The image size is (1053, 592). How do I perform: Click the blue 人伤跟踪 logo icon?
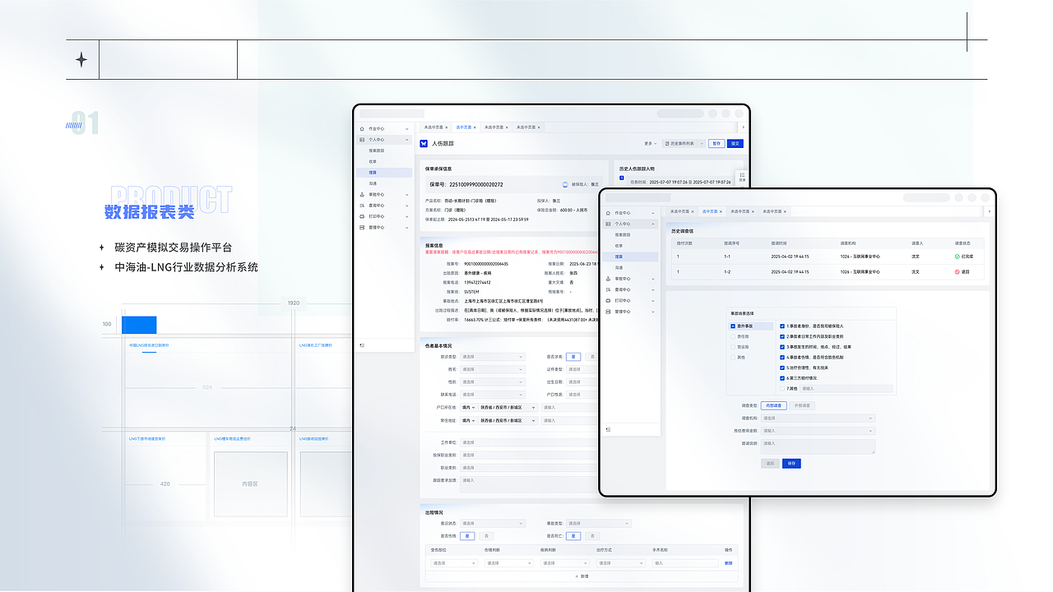tap(424, 143)
